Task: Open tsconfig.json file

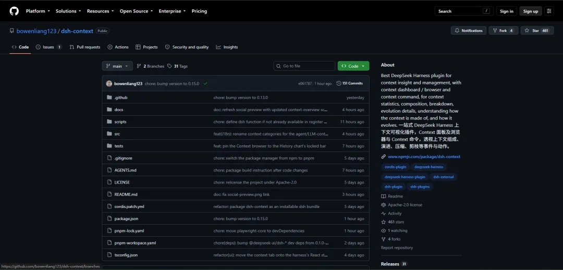Action: click(126, 255)
